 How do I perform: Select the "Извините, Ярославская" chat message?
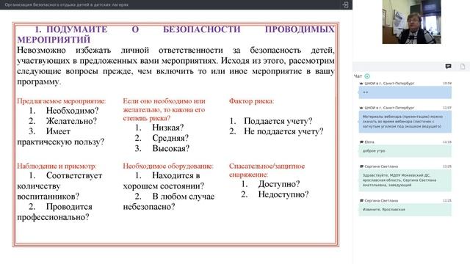pyautogui.click(x=405, y=210)
